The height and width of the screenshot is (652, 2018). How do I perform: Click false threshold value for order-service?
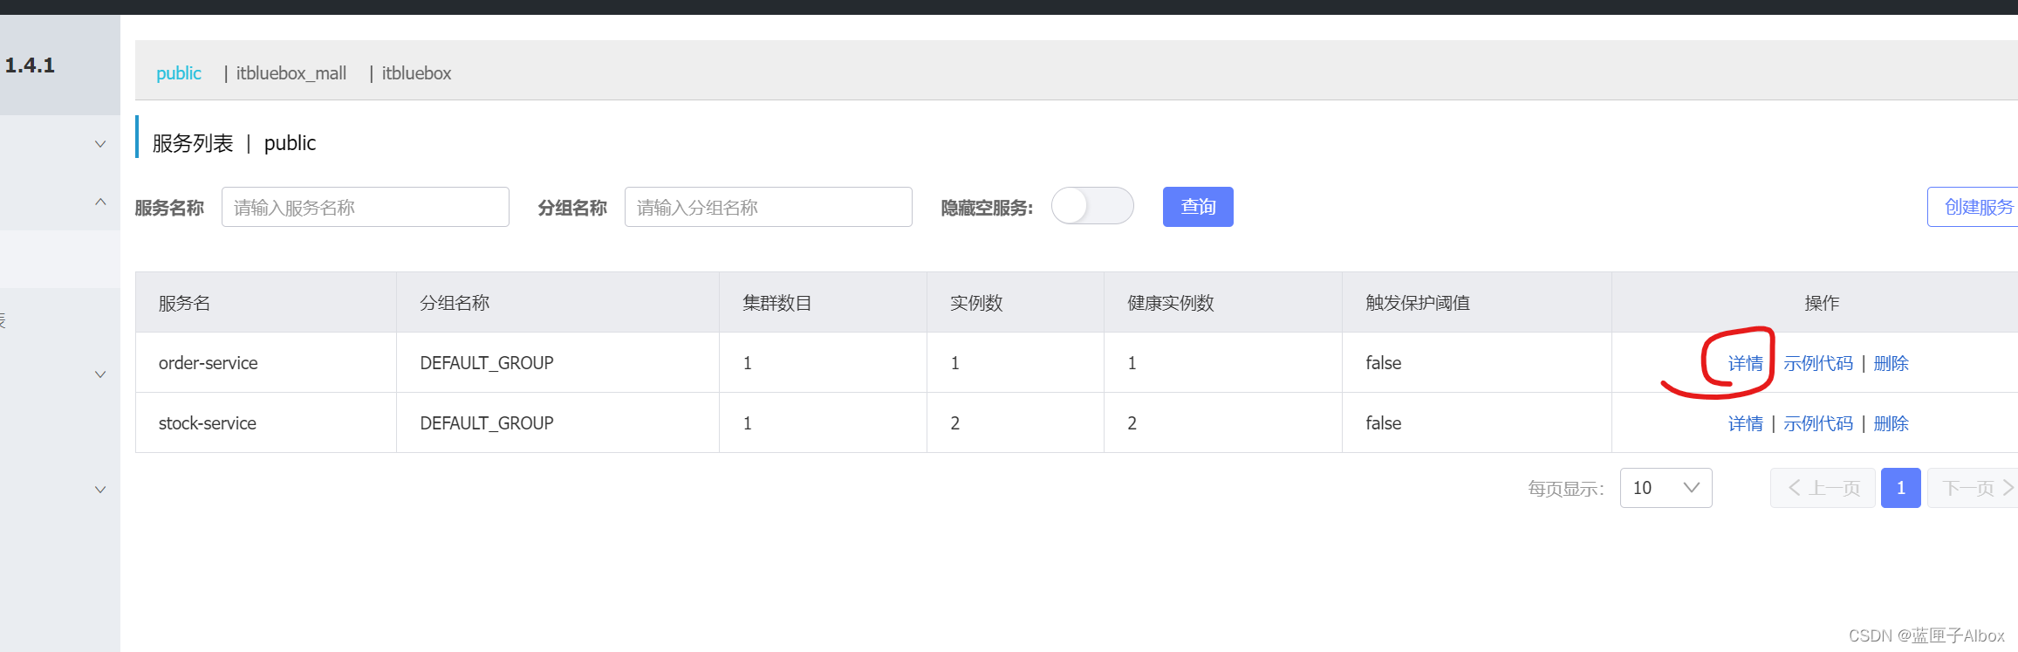pos(1384,363)
